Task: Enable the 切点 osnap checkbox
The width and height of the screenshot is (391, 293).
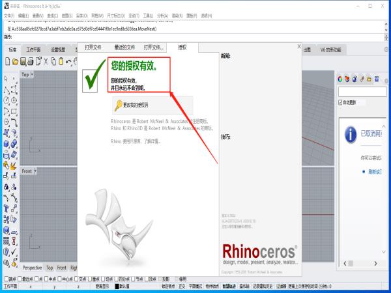Action: pyautogui.click(x=104, y=279)
